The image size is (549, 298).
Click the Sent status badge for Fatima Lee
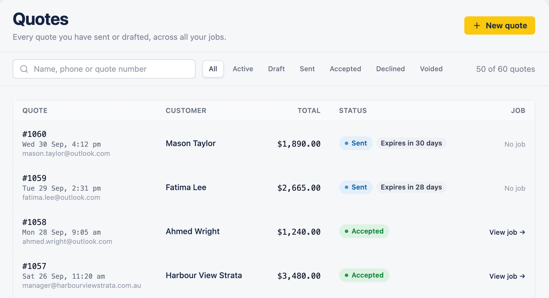click(x=356, y=187)
